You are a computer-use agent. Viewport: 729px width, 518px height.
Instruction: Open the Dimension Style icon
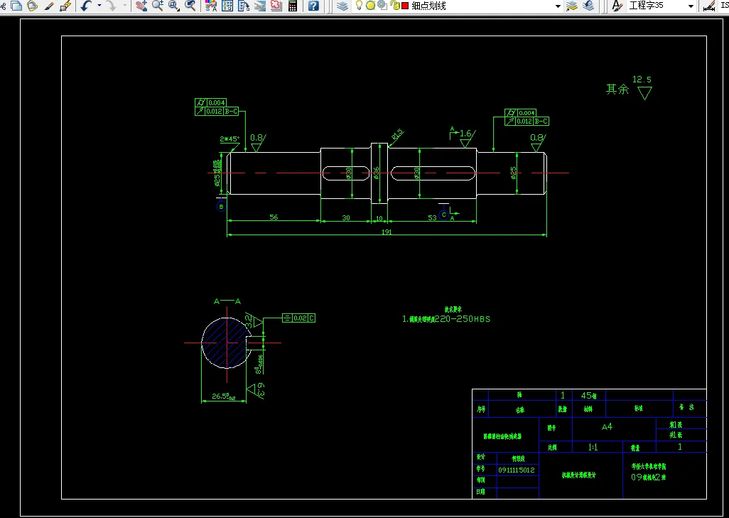[710, 6]
